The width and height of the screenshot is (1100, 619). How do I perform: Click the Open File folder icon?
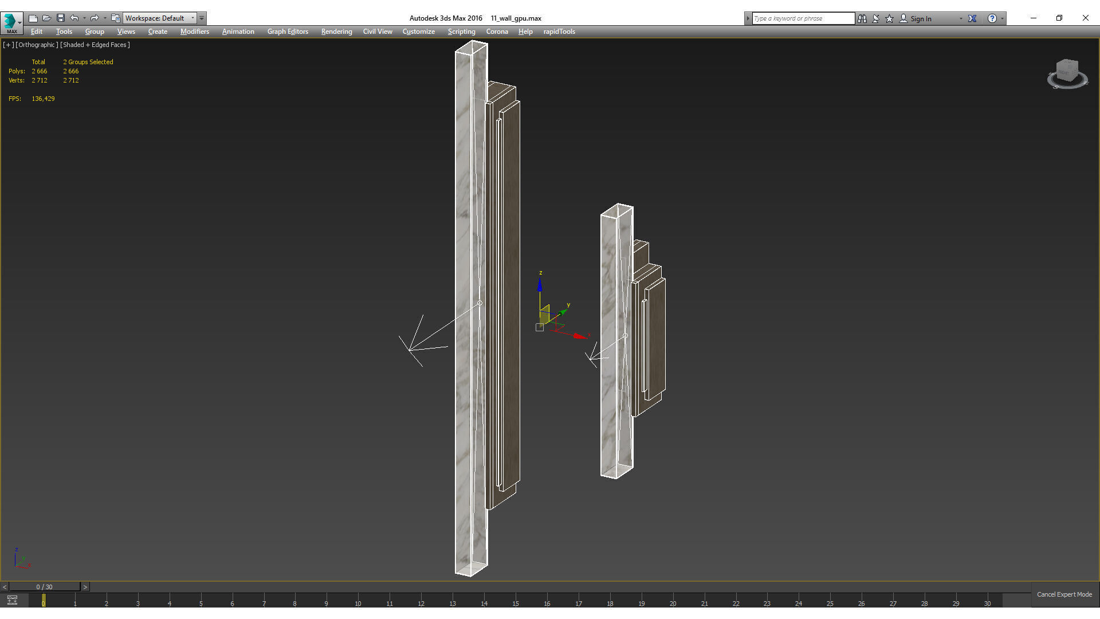coord(47,18)
